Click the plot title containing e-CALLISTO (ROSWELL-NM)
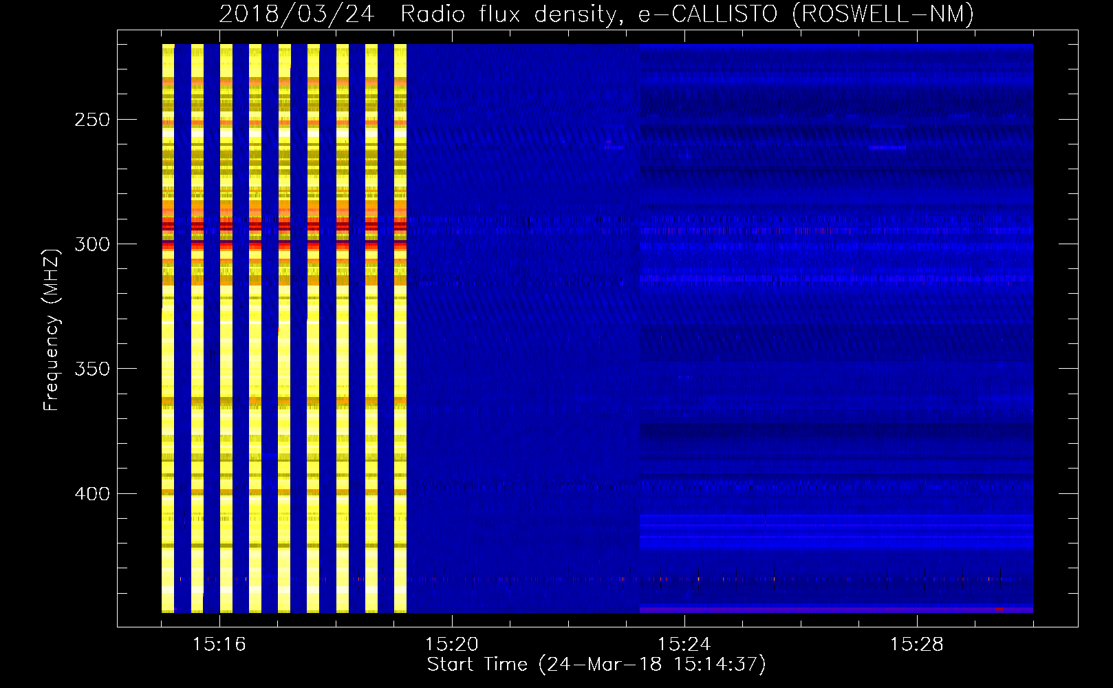Viewport: 1113px width, 688px height. tap(596, 14)
